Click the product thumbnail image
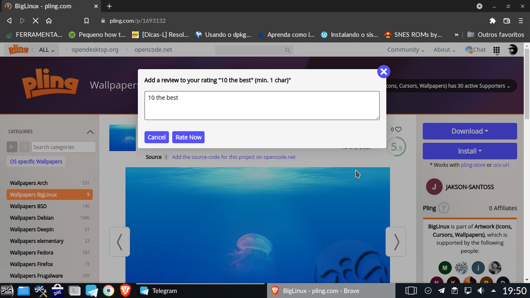The image size is (530, 298). [123, 138]
